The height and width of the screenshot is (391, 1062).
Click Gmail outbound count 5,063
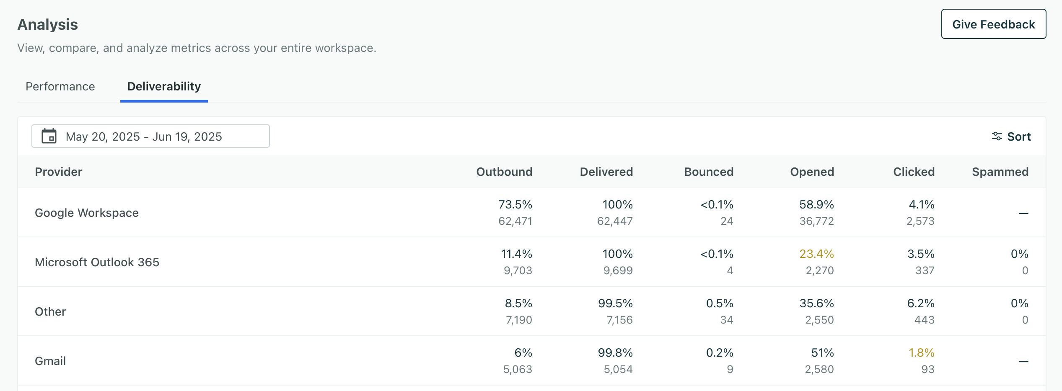click(x=518, y=369)
